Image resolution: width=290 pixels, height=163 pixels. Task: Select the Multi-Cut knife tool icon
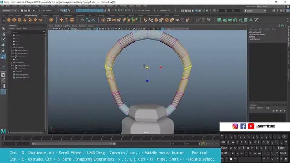[x=198, y=20]
